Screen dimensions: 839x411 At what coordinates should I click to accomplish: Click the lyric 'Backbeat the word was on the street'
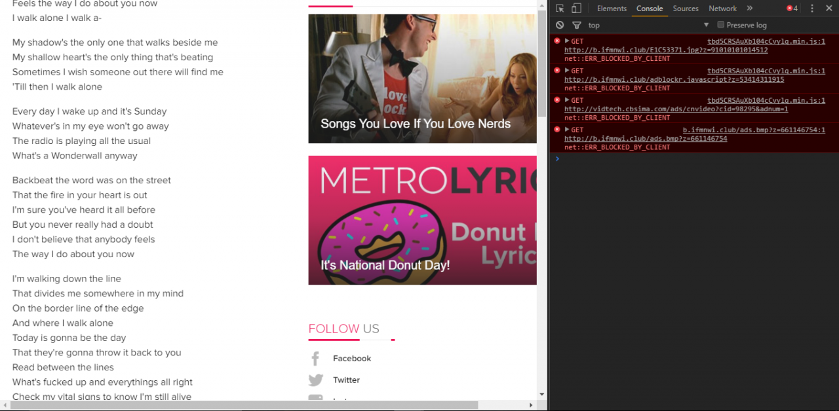click(x=92, y=180)
